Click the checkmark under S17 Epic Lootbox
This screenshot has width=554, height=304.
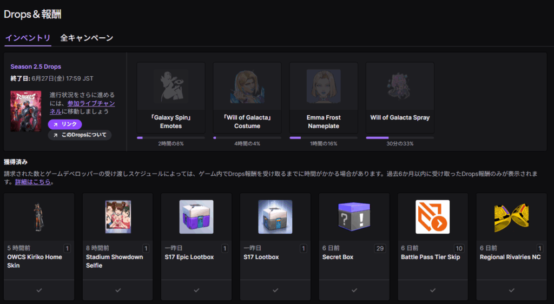click(196, 290)
